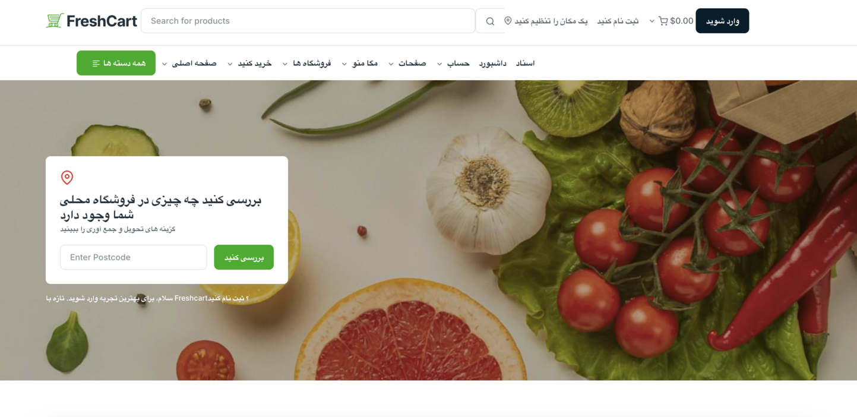Click the list icon on همه دسته ها button
The image size is (857, 417).
[96, 64]
